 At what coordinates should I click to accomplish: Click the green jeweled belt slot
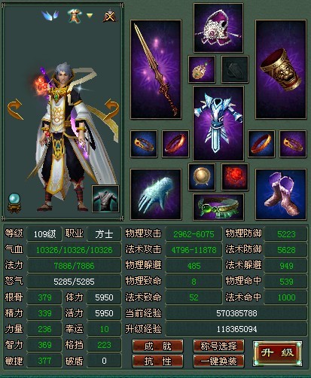[218, 206]
